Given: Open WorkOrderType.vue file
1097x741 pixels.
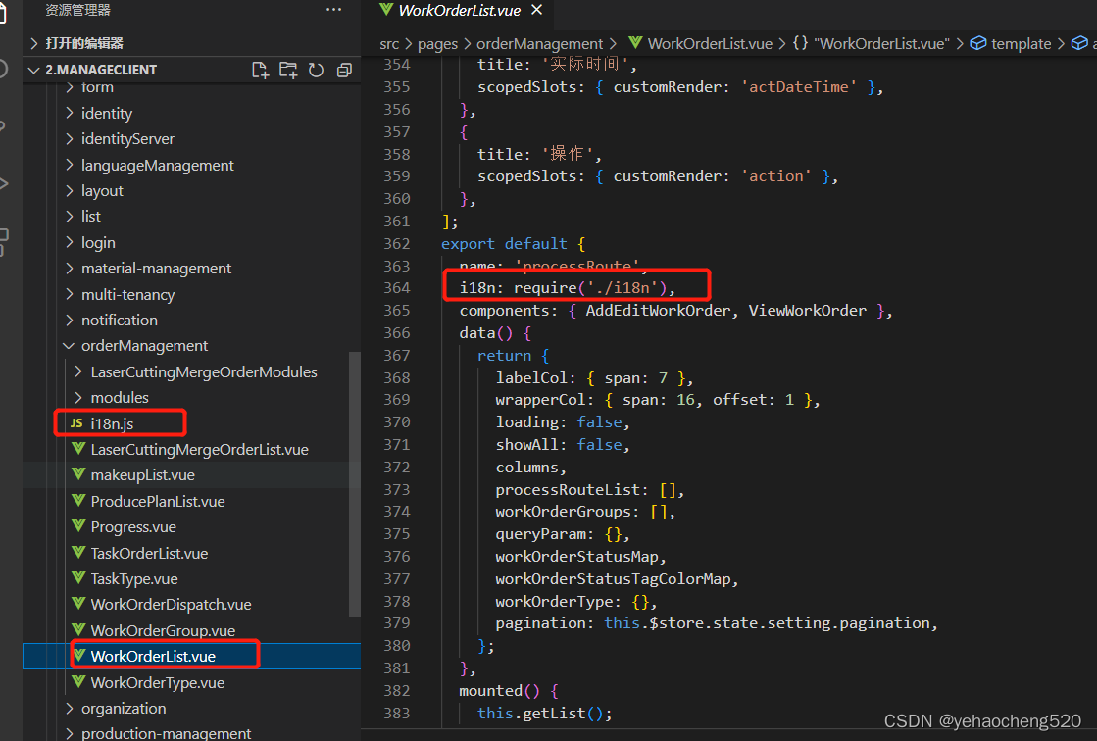Looking at the screenshot, I should (x=158, y=682).
